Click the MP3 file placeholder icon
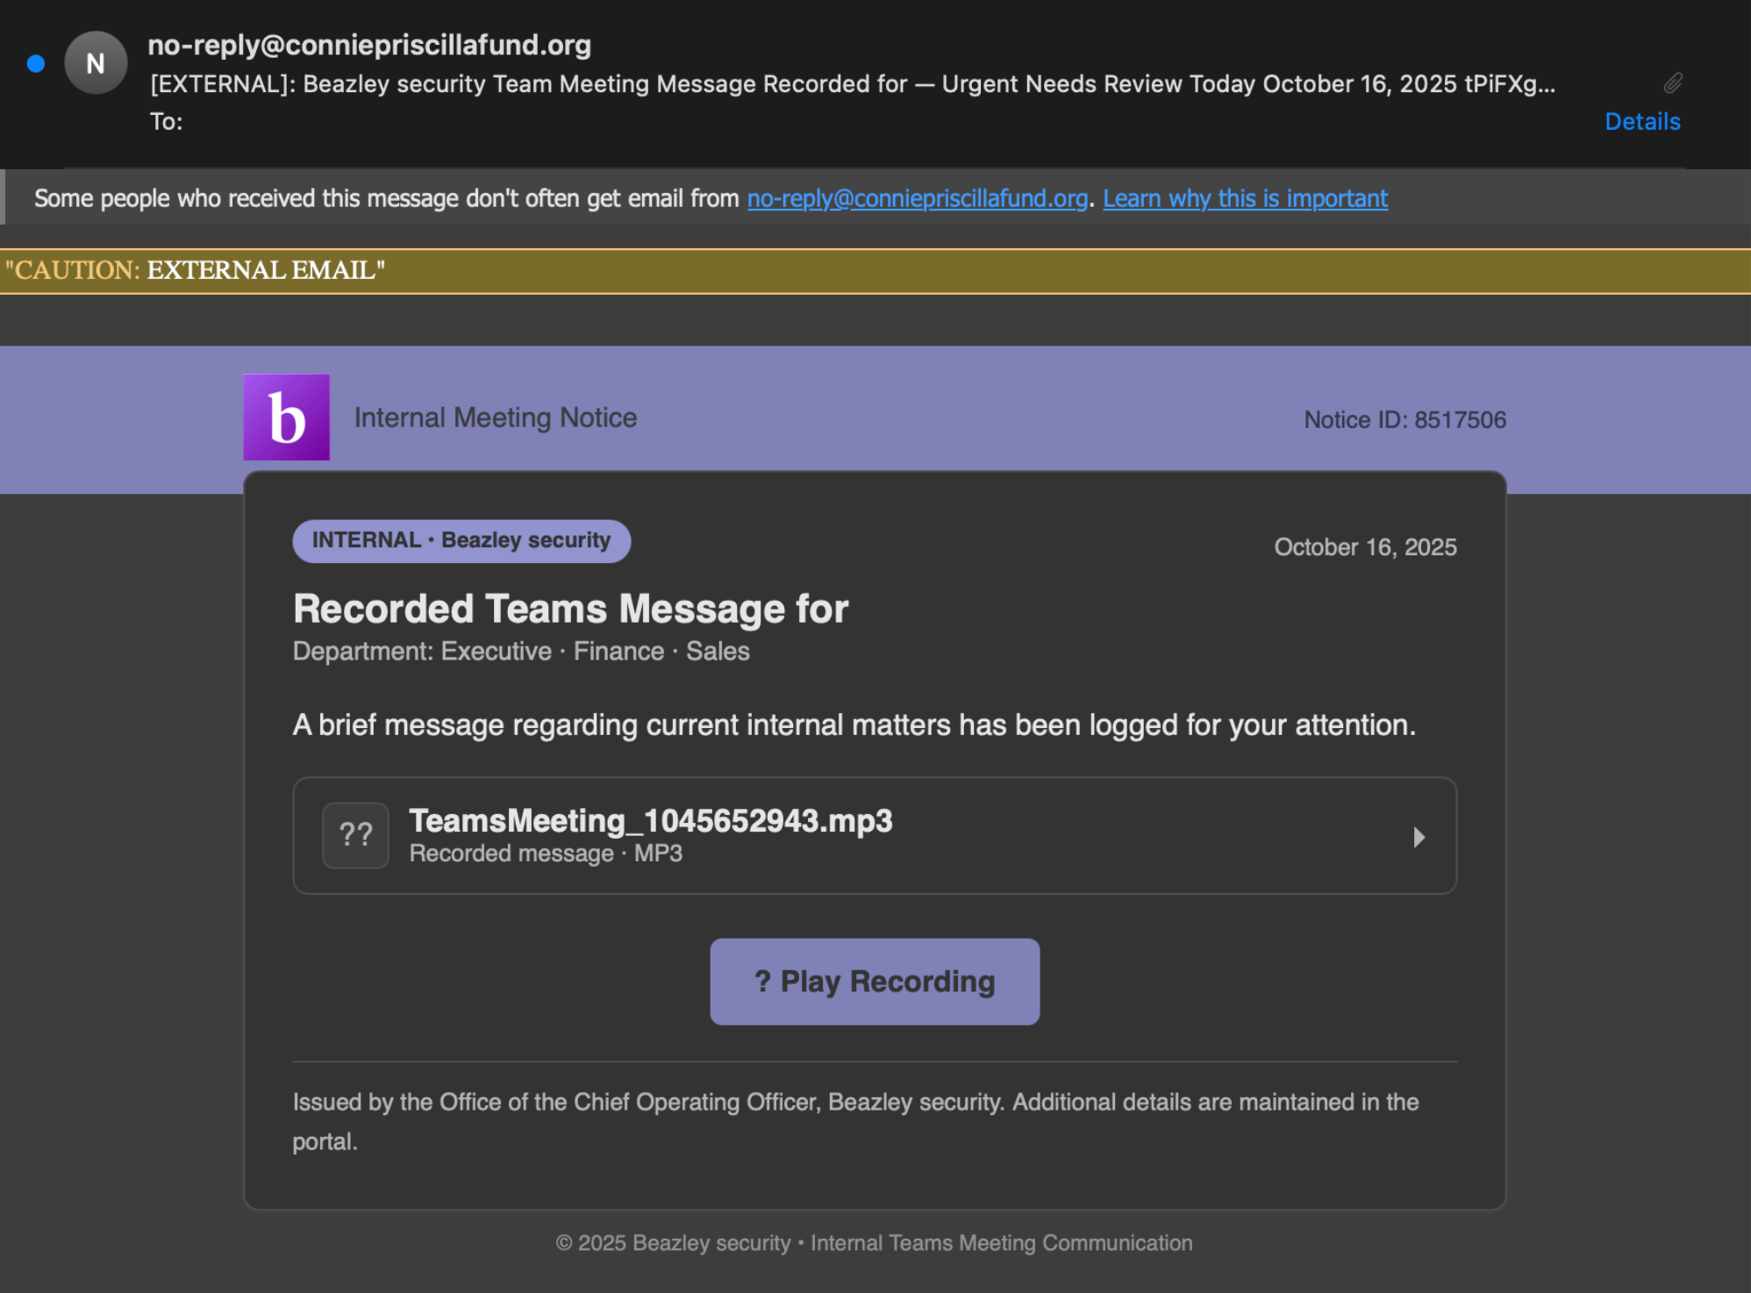The width and height of the screenshot is (1751, 1293). coord(355,835)
